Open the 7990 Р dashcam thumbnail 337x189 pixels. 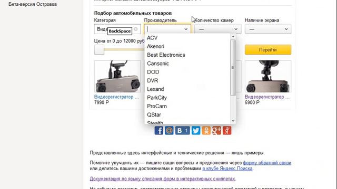pyautogui.click(x=117, y=77)
